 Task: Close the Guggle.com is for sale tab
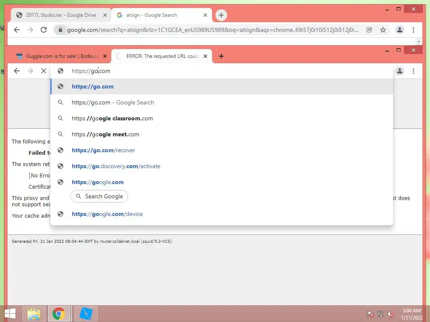(x=105, y=56)
